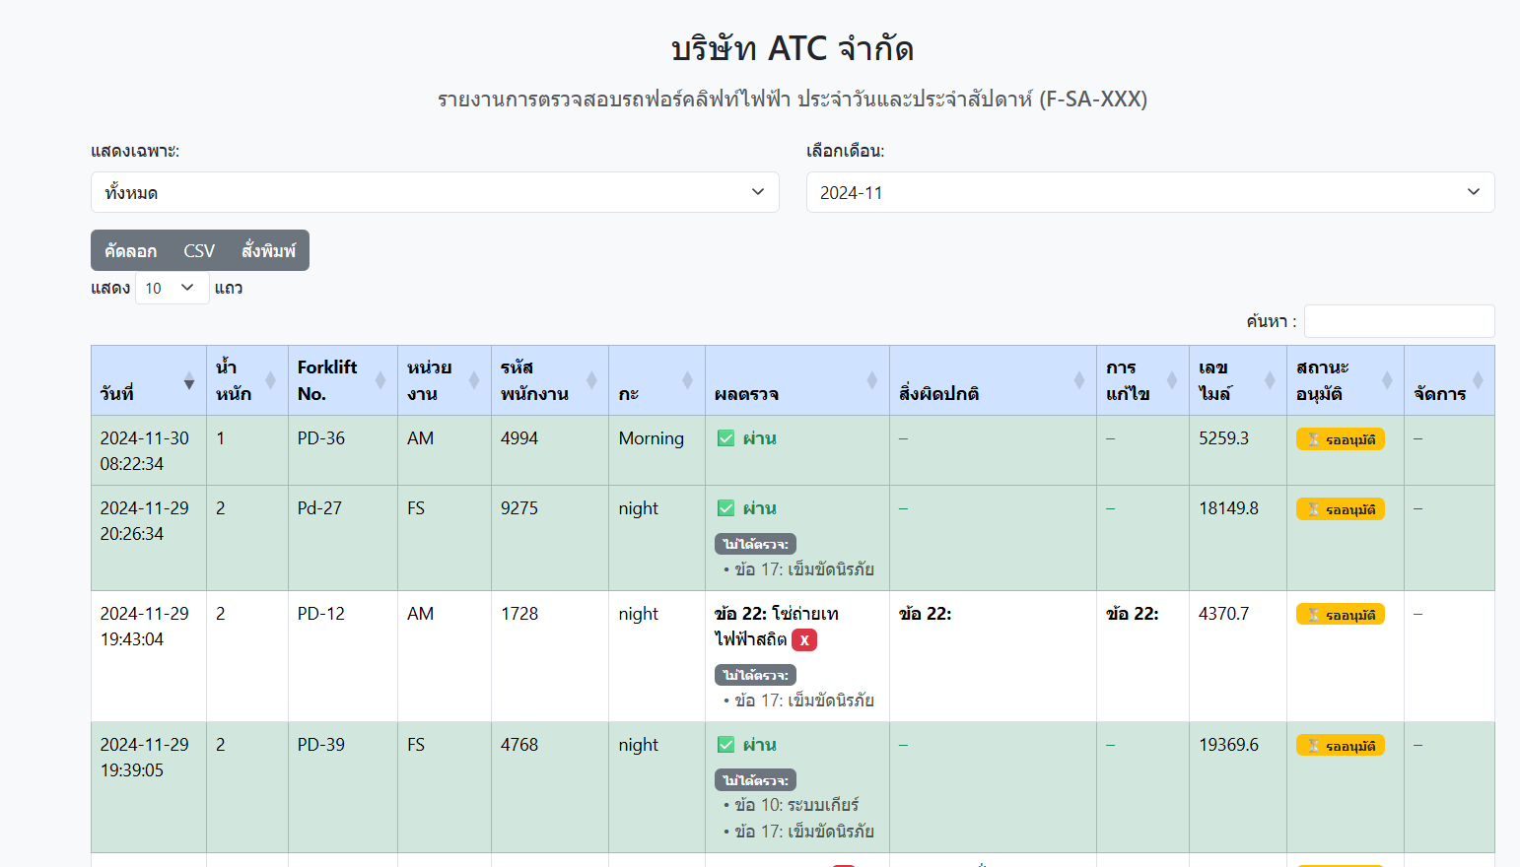The image size is (1520, 867).
Task: Click the ไม่ได้ตรวจ badge in PD-12 row
Action: pyautogui.click(x=755, y=675)
